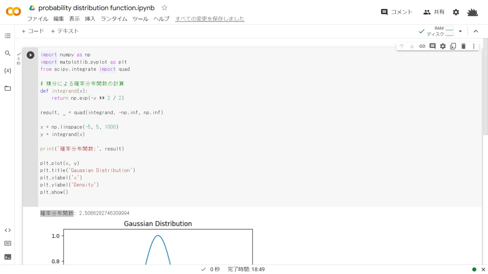Open cell's more options menu
488x274 pixels.
pos(474,46)
